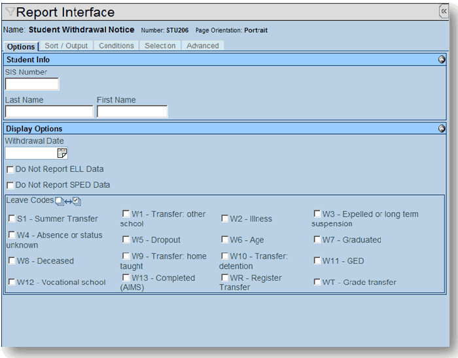
Task: Click the Withdrawal Date text field
Action: (31, 153)
